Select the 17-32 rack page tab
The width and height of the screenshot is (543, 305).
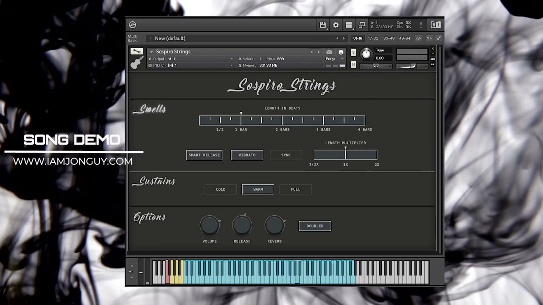click(373, 38)
